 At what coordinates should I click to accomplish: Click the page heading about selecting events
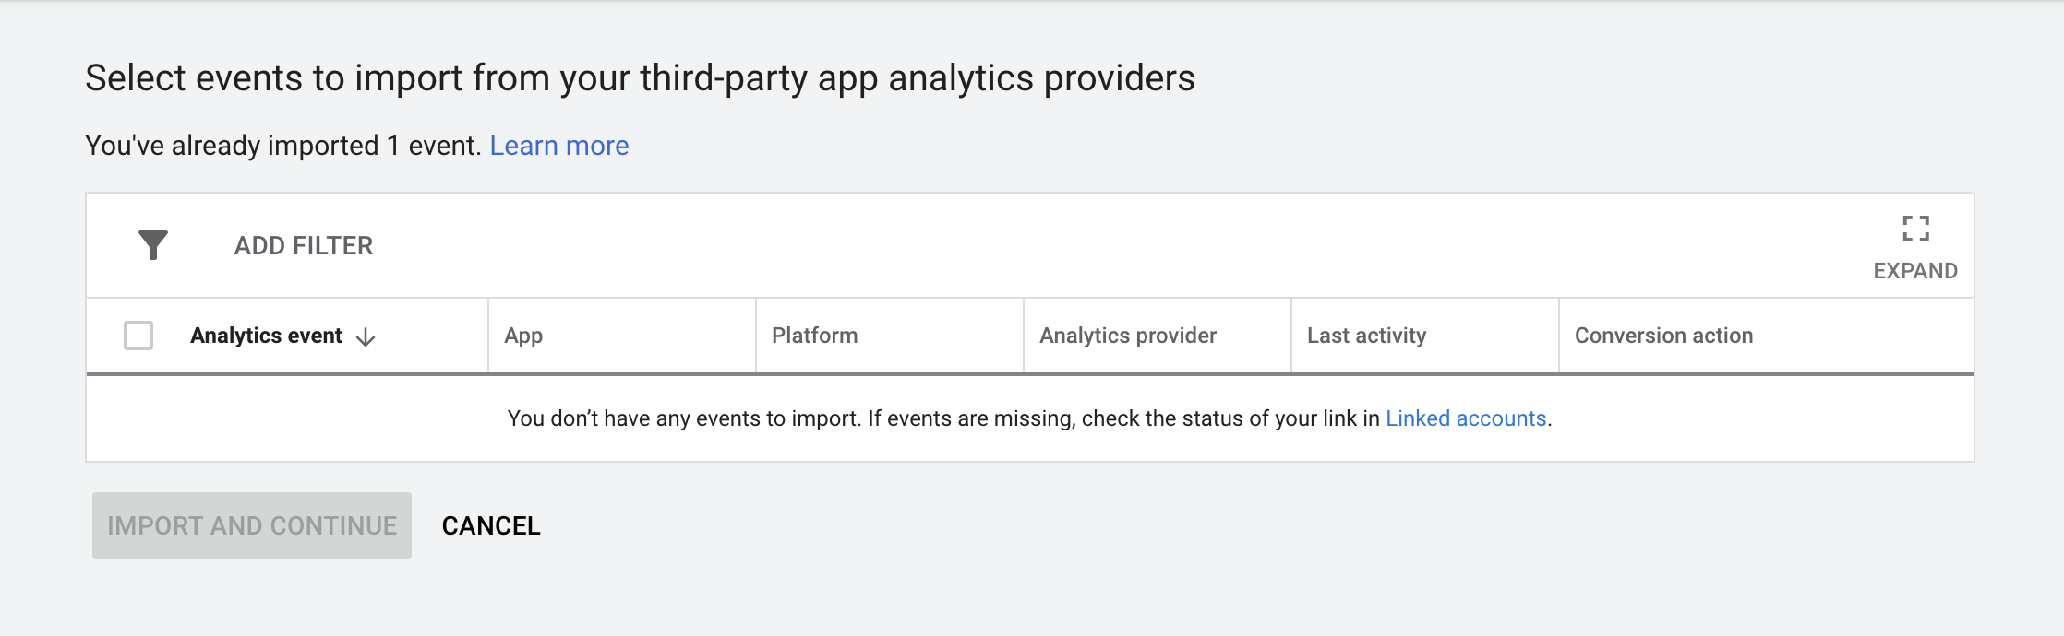pos(640,78)
